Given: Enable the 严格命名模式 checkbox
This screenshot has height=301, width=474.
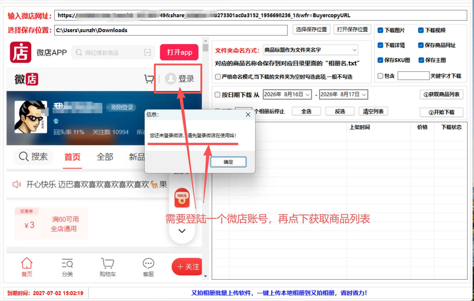Looking at the screenshot, I should point(218,77).
